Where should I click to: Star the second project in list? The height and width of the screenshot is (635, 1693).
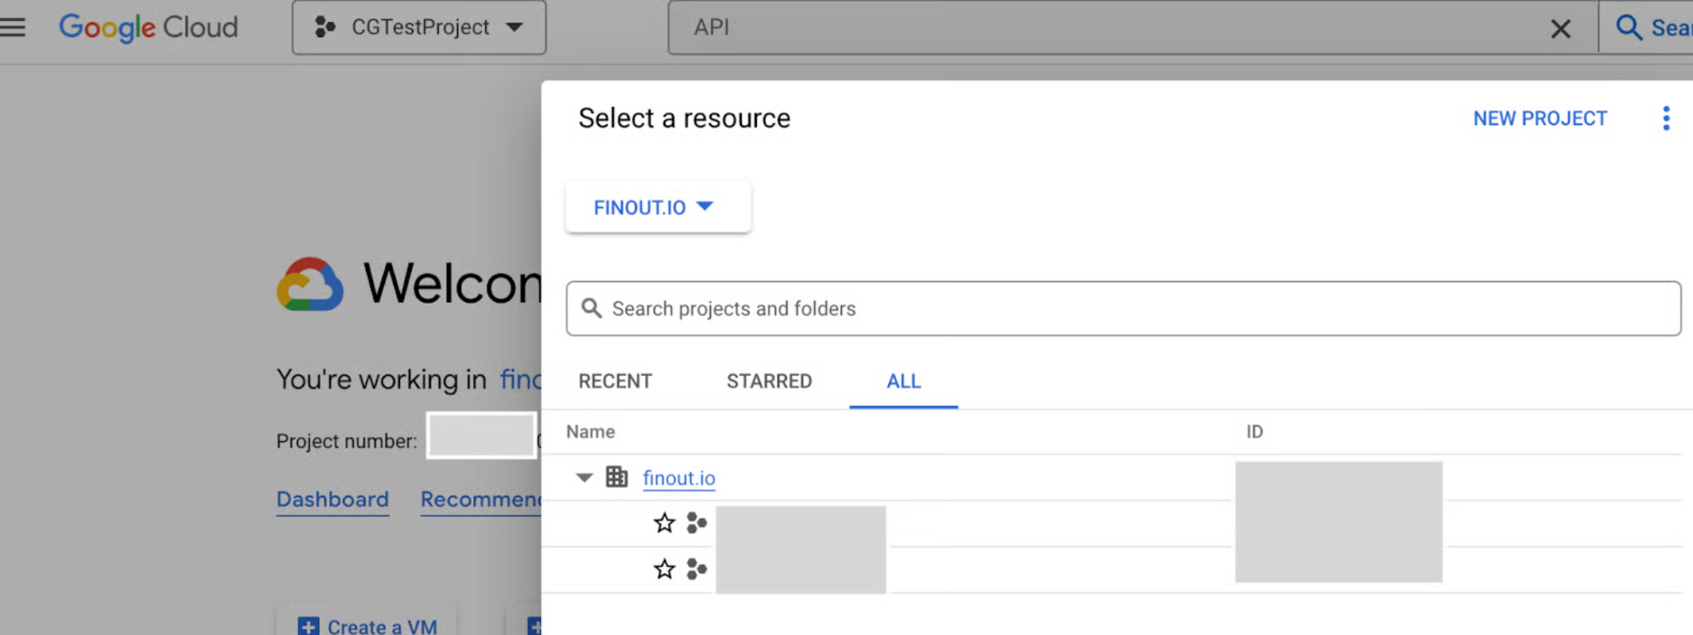click(x=664, y=569)
